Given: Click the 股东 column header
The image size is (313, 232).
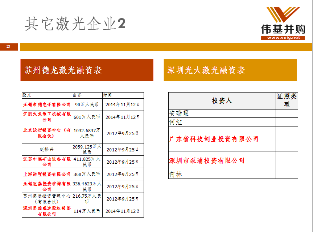Looking at the screenshot, I should point(47,95).
